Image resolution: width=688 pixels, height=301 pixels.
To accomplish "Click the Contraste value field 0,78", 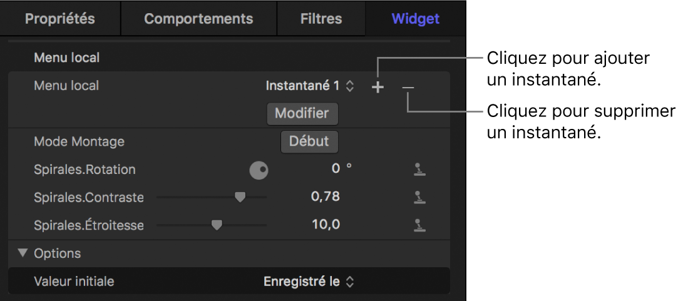I will [x=326, y=196].
